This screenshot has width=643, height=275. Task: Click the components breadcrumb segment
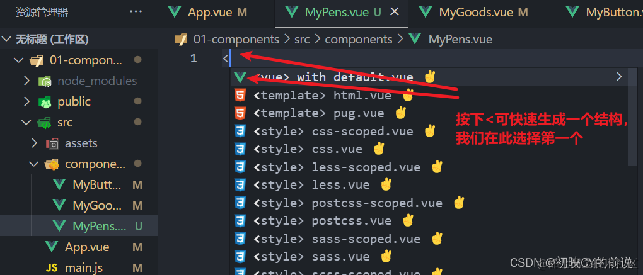[x=359, y=39]
